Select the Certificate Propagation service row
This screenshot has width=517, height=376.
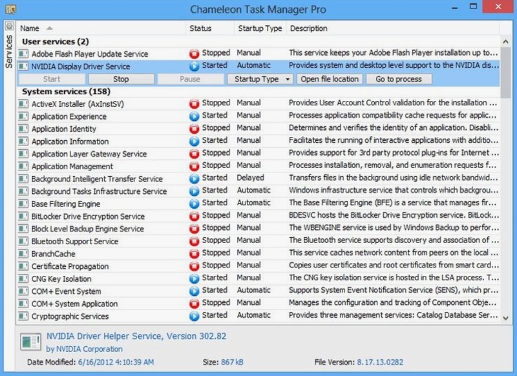tap(259, 266)
